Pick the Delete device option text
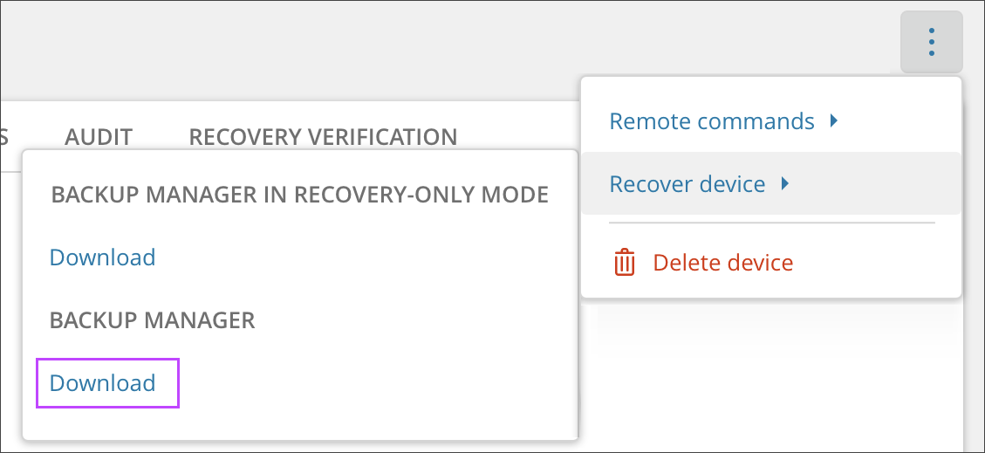The height and width of the screenshot is (453, 985). tap(722, 263)
